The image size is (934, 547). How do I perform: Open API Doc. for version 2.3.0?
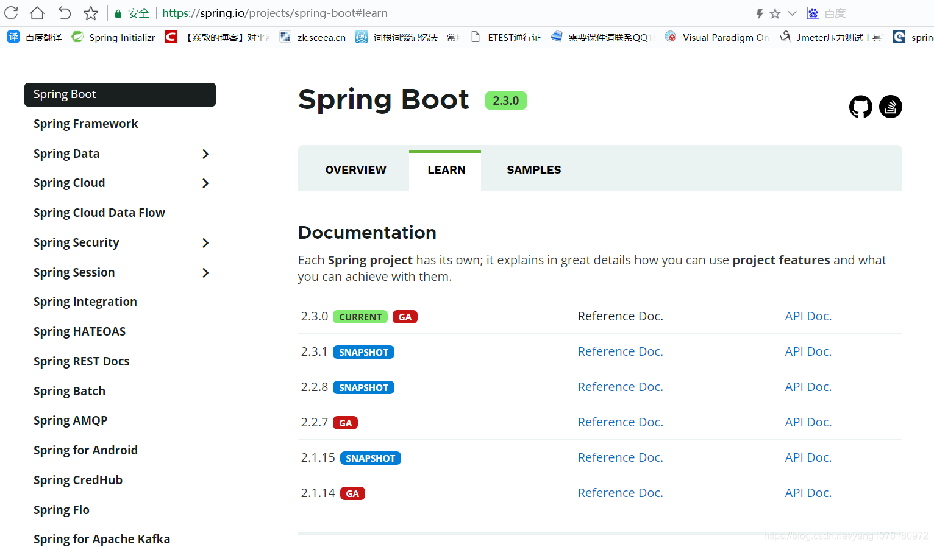[808, 316]
